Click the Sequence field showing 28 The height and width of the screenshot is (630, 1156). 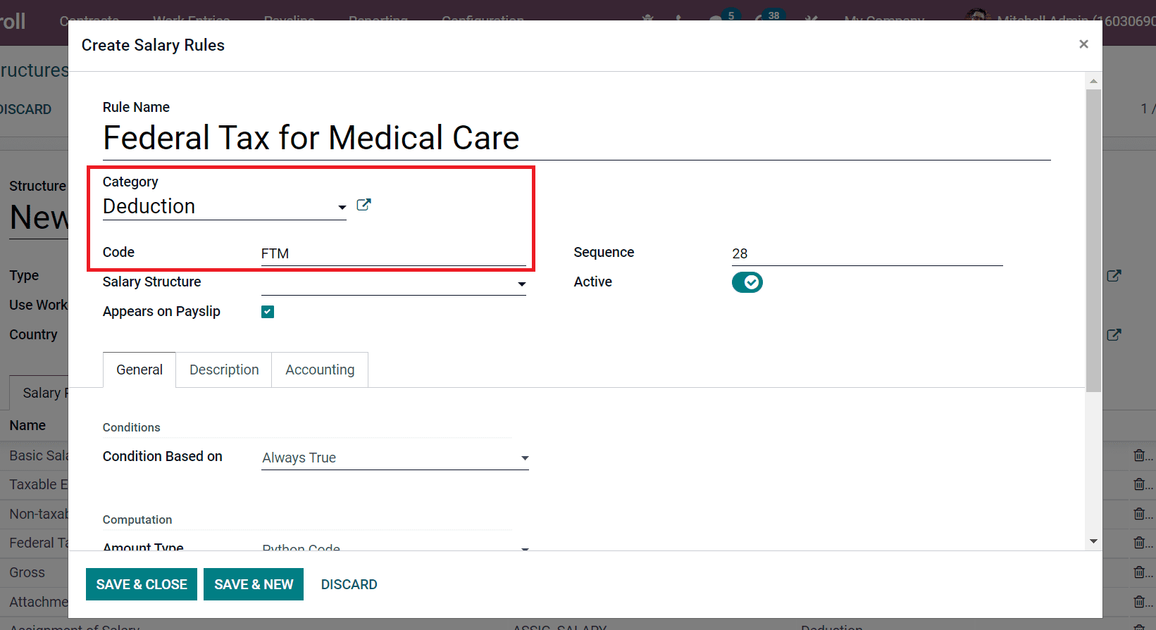[866, 253]
